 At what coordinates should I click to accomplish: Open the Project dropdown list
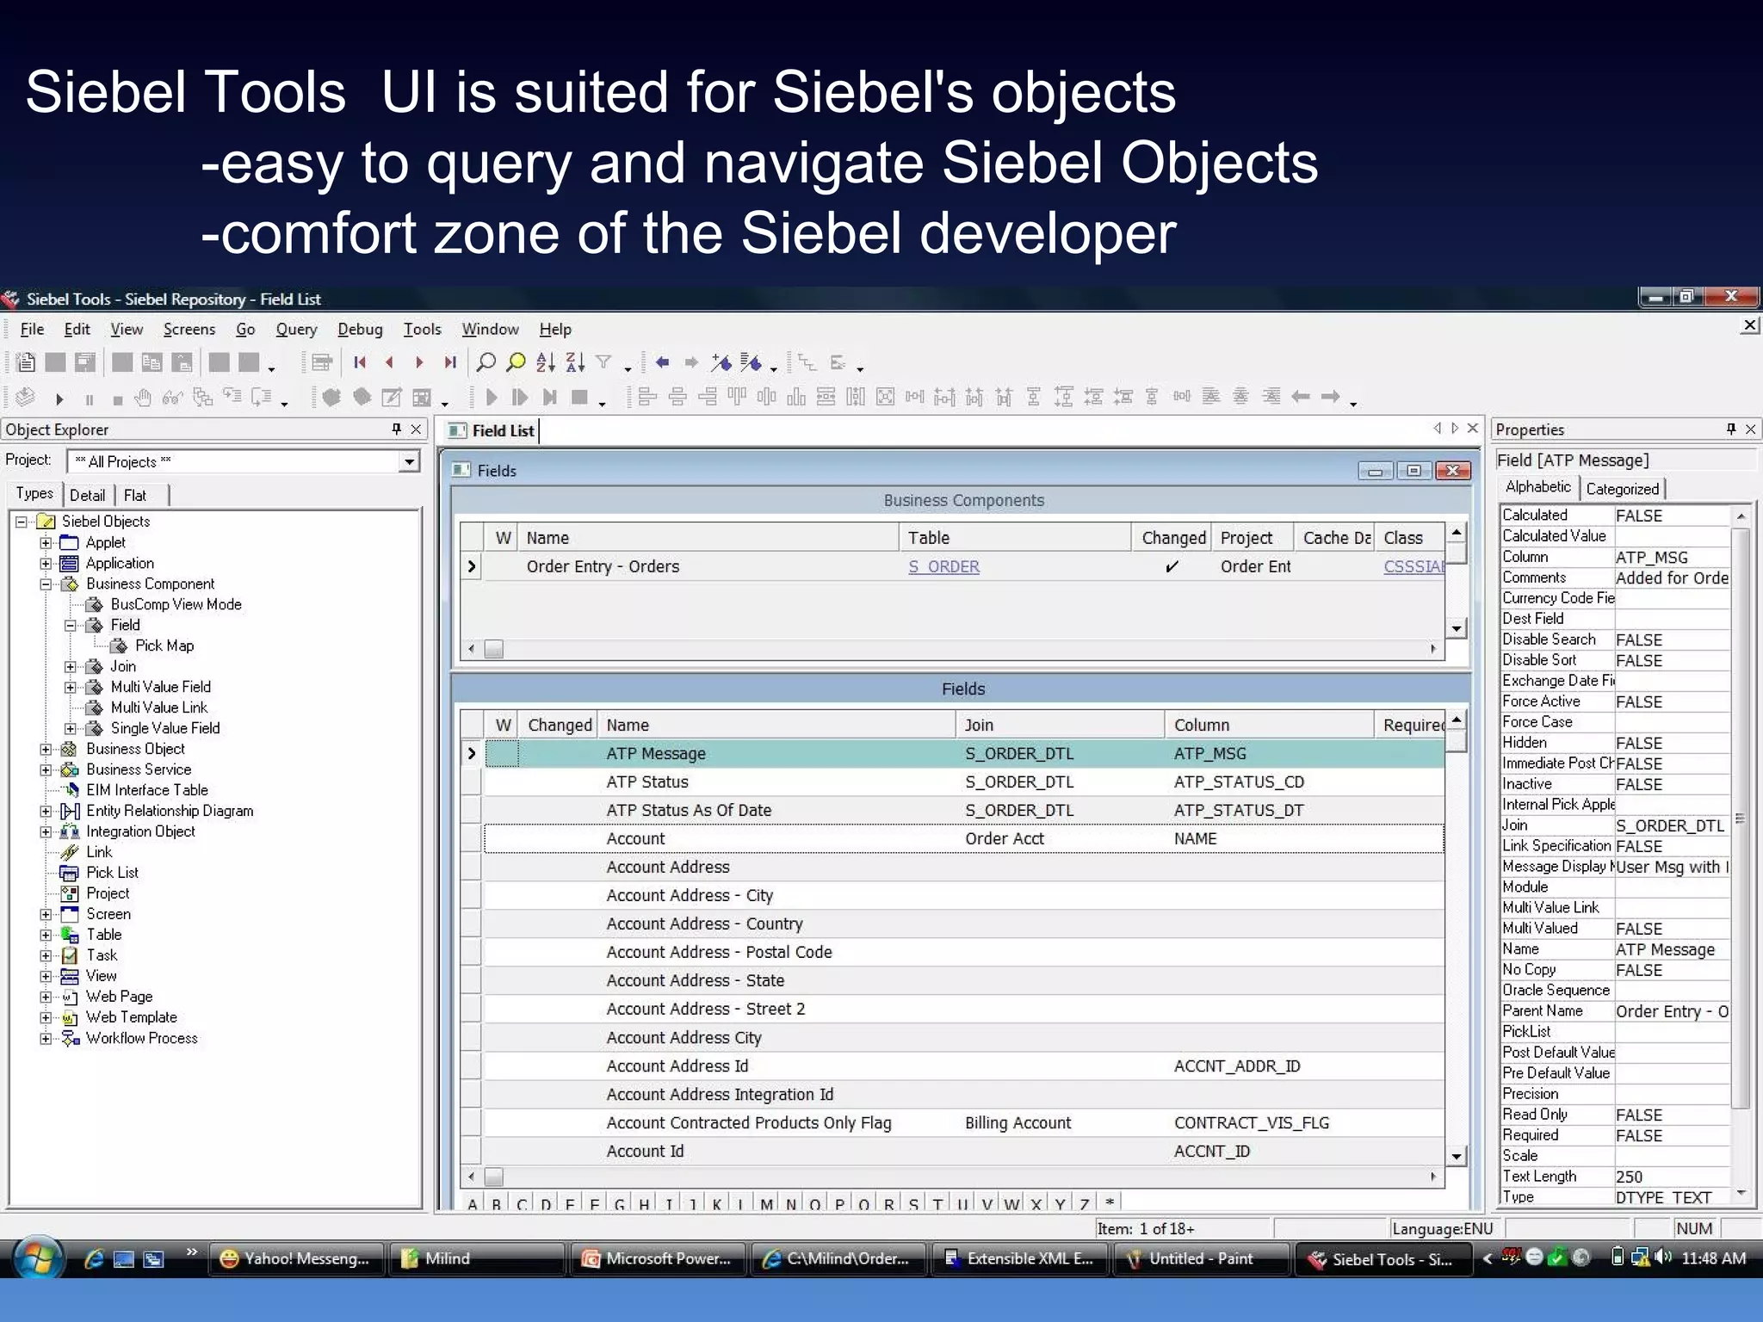[409, 462]
